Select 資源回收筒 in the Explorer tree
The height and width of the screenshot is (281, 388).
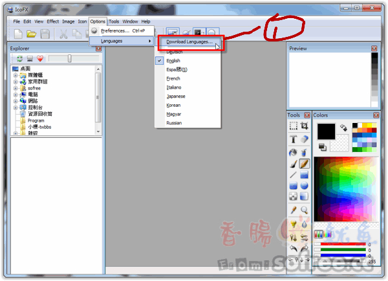click(x=40, y=114)
